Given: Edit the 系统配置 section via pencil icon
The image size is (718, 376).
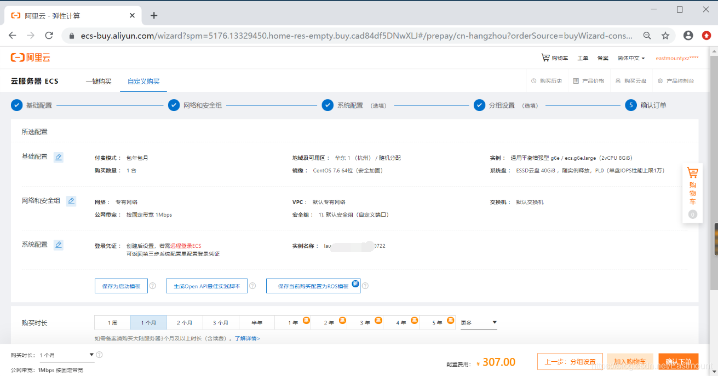Looking at the screenshot, I should tap(59, 245).
